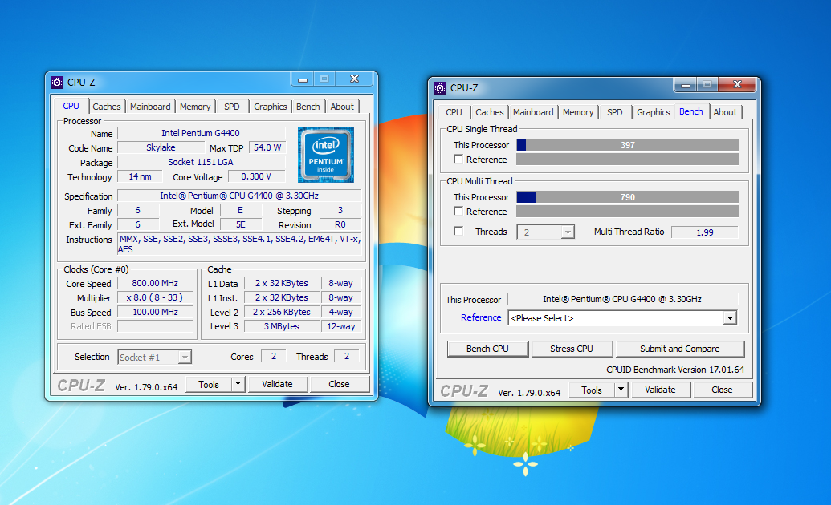
Task: Open the Bench tab in the left window
Action: click(x=308, y=107)
